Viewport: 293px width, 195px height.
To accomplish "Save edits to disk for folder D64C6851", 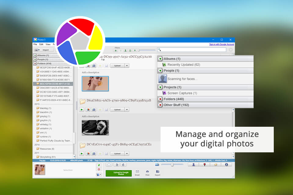I will coord(106,110).
